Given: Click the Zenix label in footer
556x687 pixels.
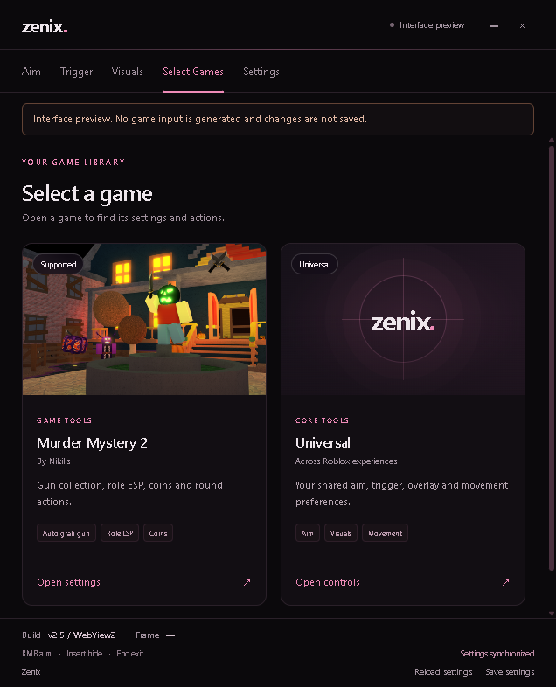Looking at the screenshot, I should coord(31,672).
